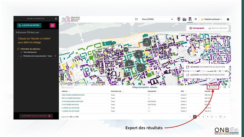The image size is (244, 137).
Task: Select page 1 in pagination
Action: (195, 117)
